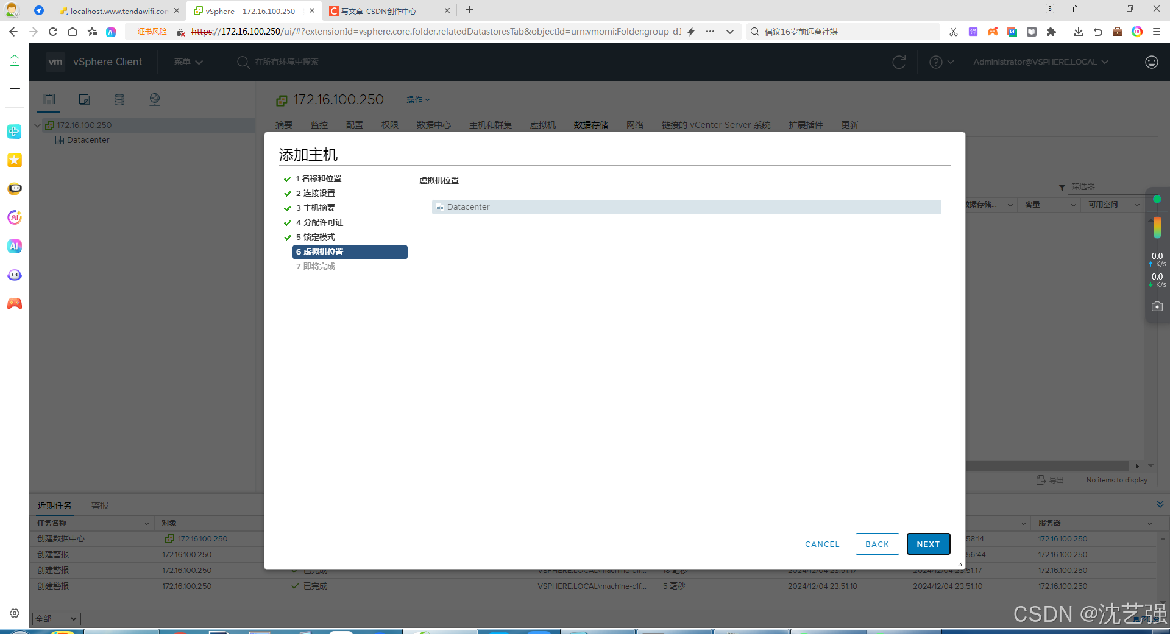1170x634 pixels.
Task: Switch to the 主机和群集 tab
Action: (490, 125)
